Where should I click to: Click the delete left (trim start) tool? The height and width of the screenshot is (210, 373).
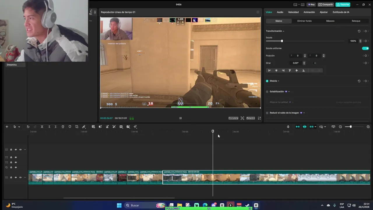49,127
